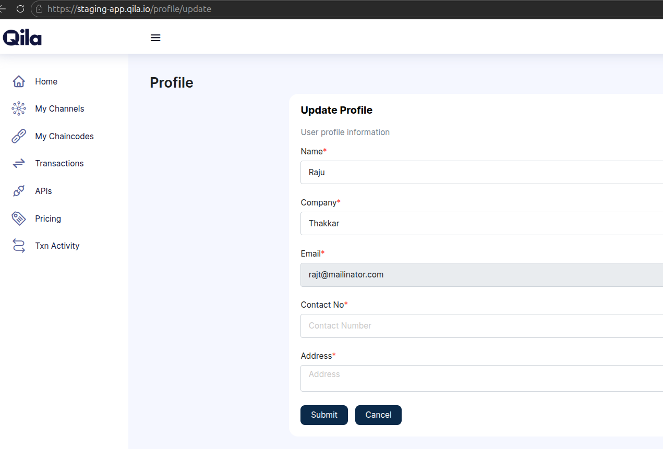663x449 pixels.
Task: Click the My Chaincodes link icon
Action: click(18, 136)
